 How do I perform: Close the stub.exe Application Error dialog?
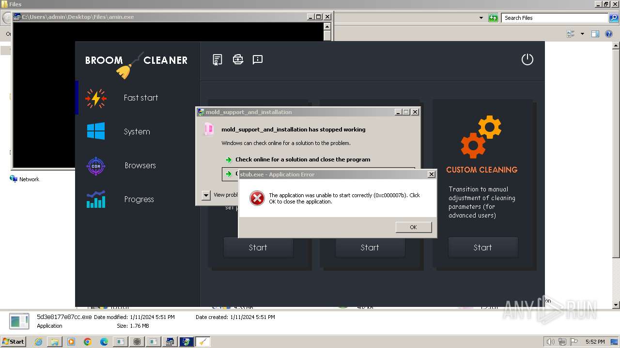[431, 174]
